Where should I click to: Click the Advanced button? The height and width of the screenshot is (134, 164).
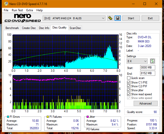tap(145, 103)
